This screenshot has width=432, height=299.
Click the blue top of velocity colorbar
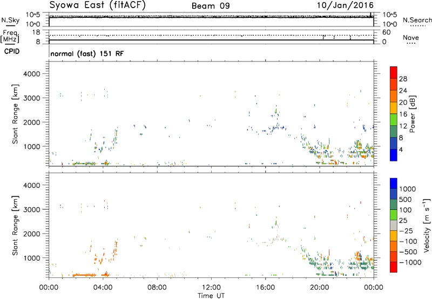(x=394, y=184)
